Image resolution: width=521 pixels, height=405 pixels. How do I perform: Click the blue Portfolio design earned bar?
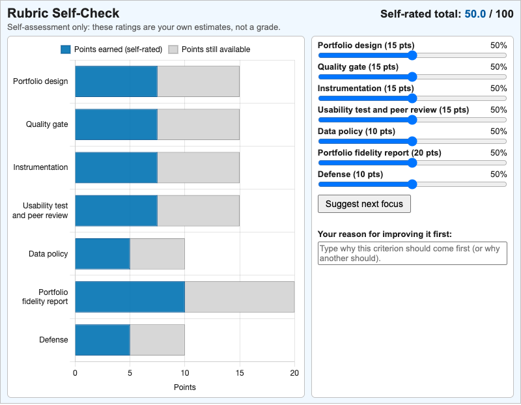click(117, 81)
